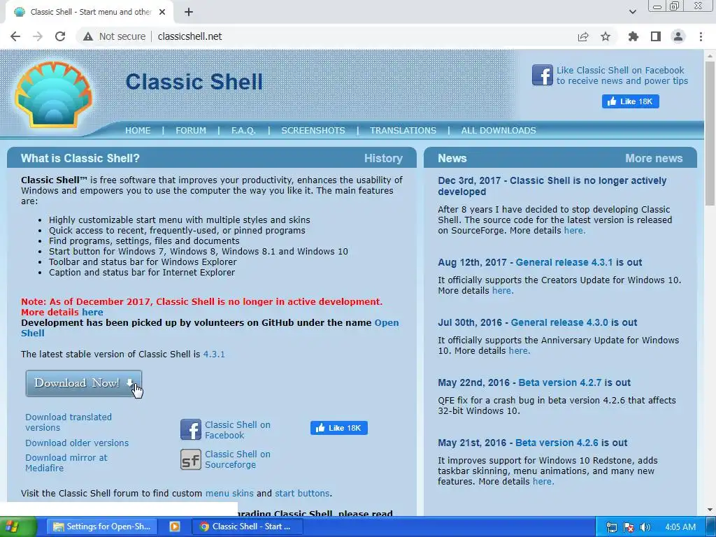This screenshot has height=537, width=716.
Task: Click the Sourceforge sf icon
Action: pos(191,459)
